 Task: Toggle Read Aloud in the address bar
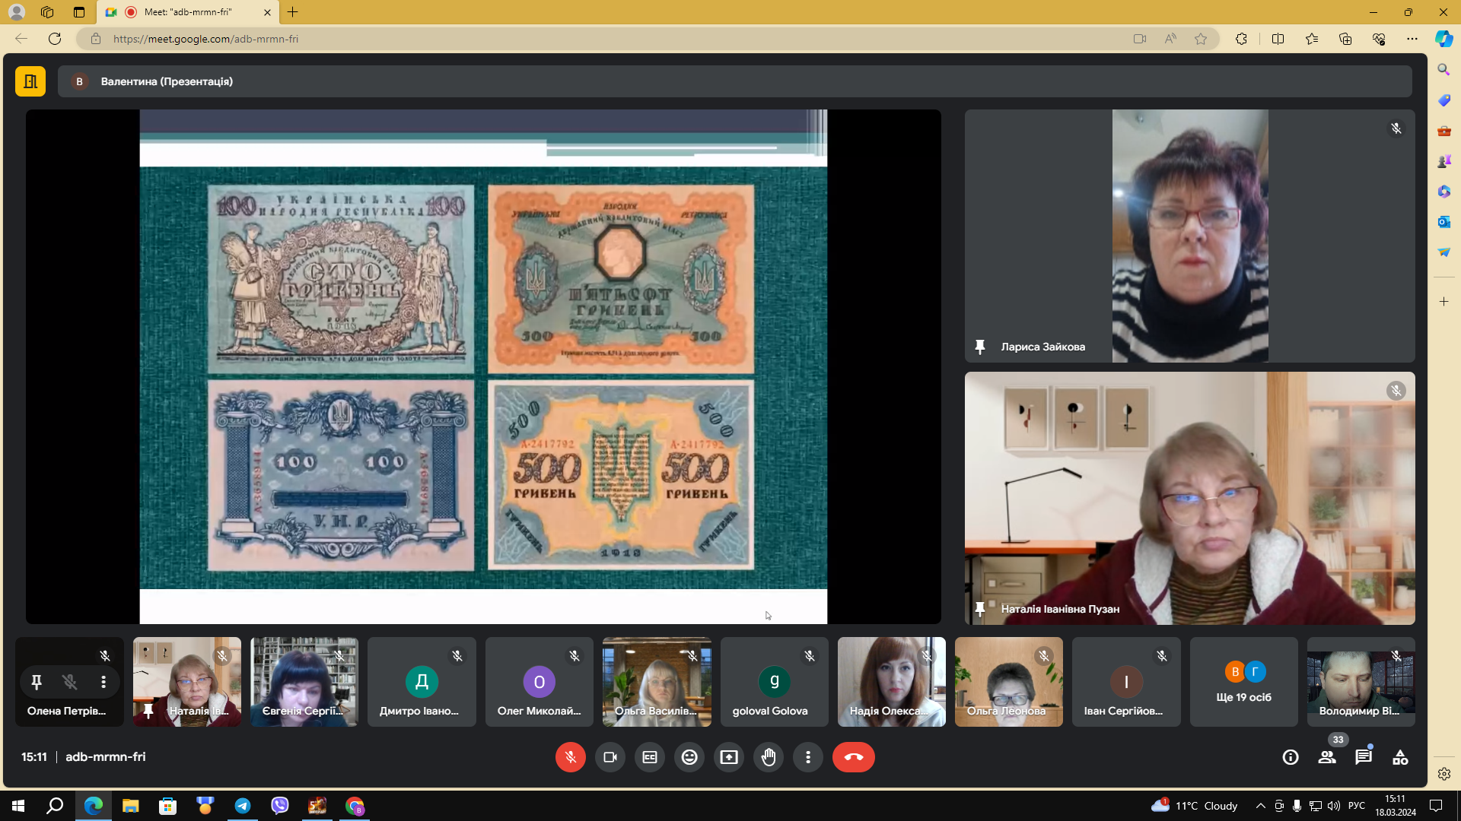click(1170, 39)
